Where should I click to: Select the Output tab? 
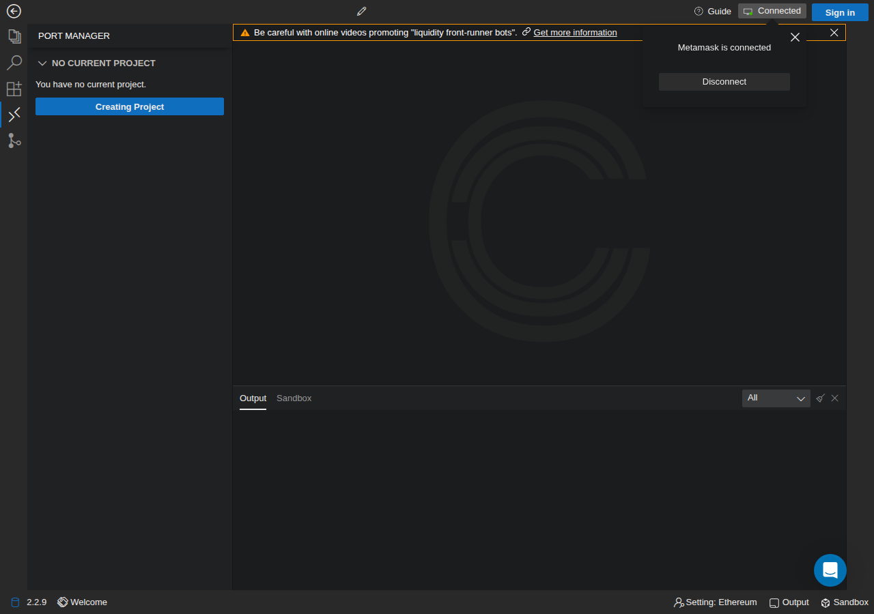pos(253,398)
